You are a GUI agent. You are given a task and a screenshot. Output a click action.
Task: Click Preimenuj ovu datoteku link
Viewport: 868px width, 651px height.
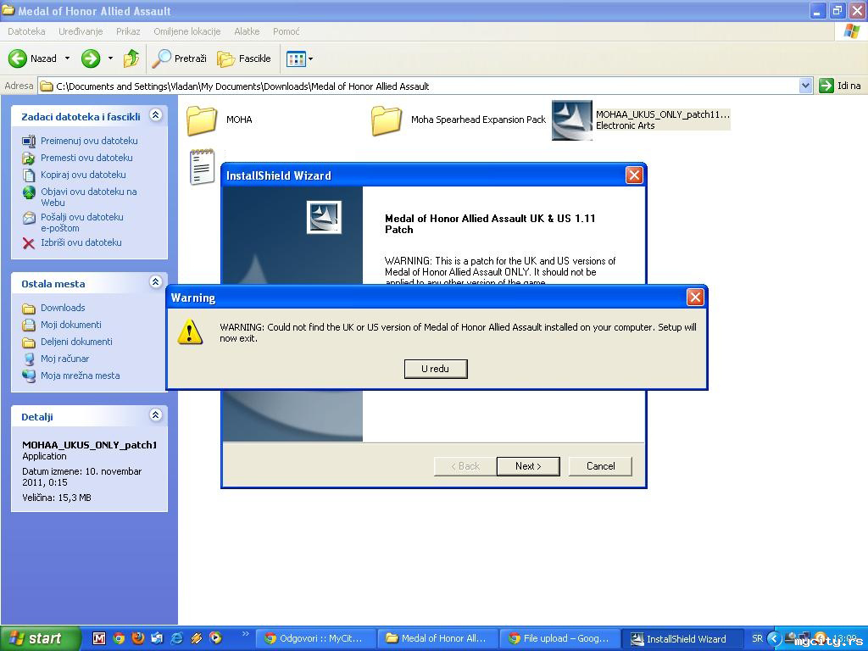pyautogui.click(x=89, y=141)
